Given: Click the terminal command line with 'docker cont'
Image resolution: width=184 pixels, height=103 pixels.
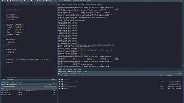Looking at the screenshot, I should click(x=83, y=66).
